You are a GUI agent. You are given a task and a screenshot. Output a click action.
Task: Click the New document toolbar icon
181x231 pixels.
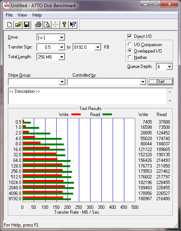[9, 24]
